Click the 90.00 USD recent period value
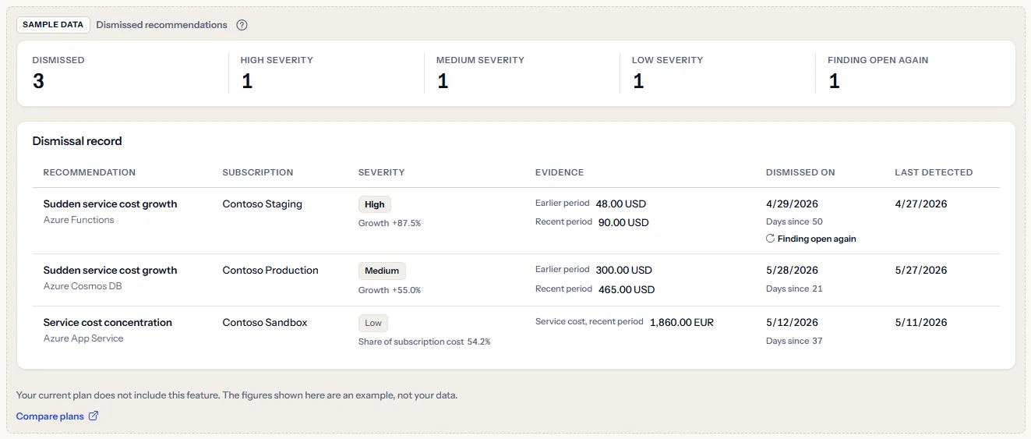 623,223
